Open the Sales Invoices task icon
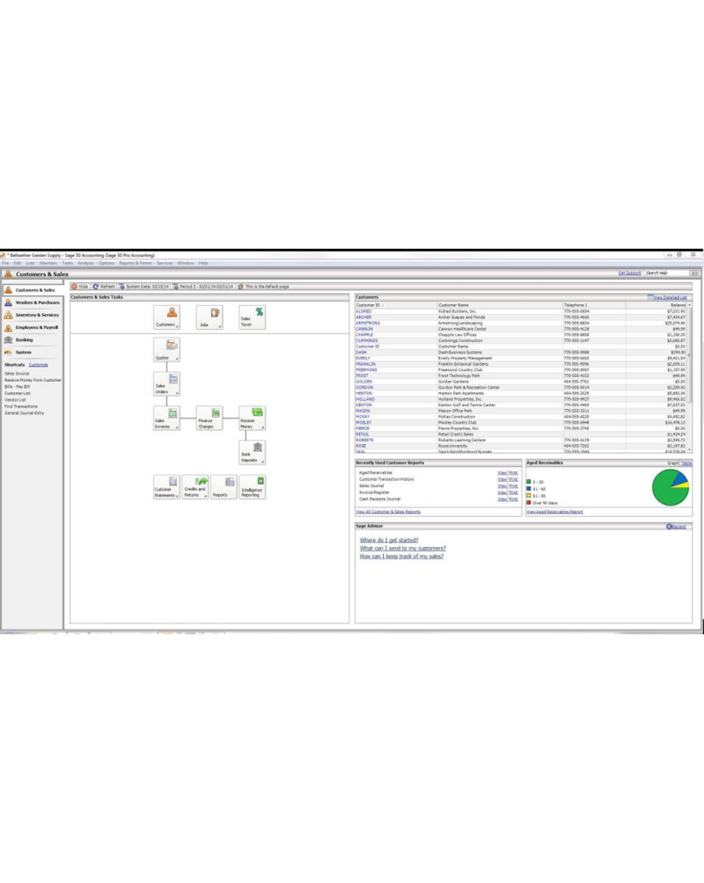This screenshot has height=883, width=704. 166,418
